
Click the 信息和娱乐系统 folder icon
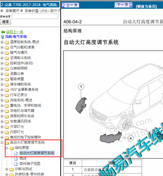7,116
